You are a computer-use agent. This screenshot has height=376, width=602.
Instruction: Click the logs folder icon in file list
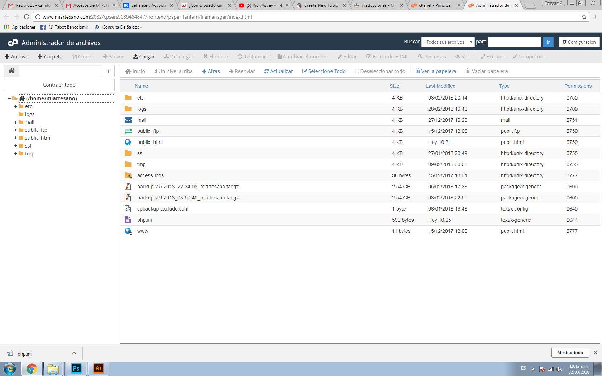[128, 109]
